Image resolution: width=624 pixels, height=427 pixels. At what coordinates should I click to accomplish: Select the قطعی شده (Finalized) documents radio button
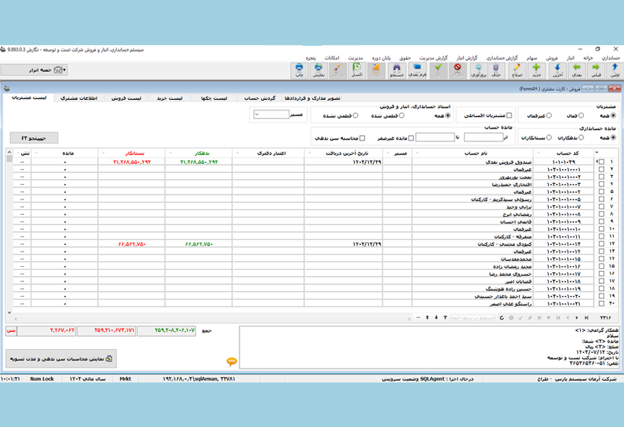pyautogui.click(x=402, y=116)
